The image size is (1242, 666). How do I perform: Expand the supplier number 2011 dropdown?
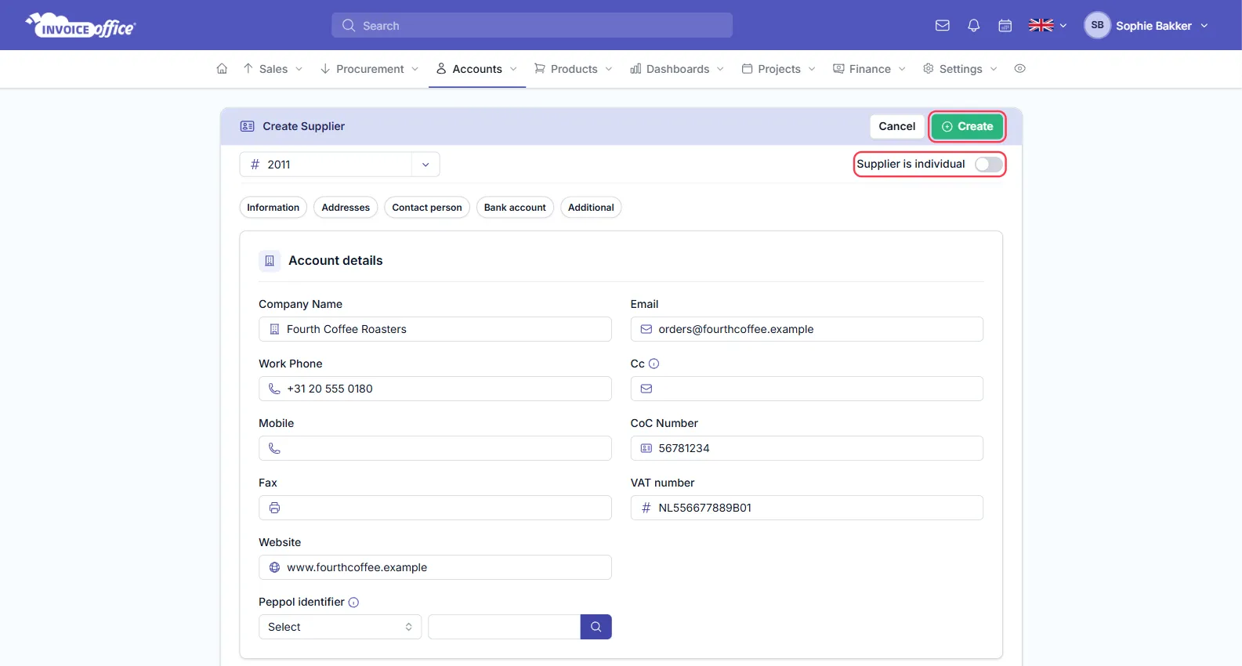pos(425,165)
